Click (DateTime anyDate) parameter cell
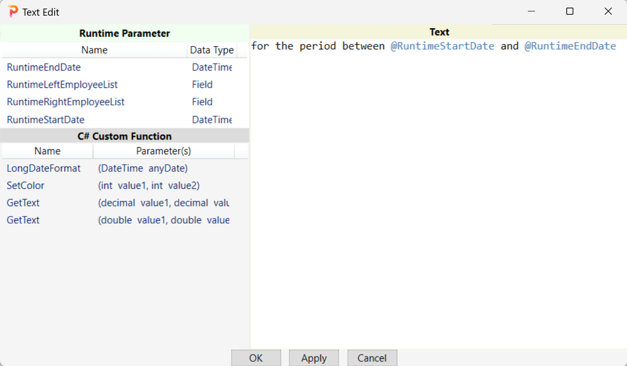The image size is (627, 366). pos(143,168)
